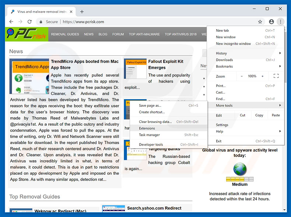291x217 pixels.
Task: Open REMOVAL GUIDES navigation link
Action: [65, 34]
